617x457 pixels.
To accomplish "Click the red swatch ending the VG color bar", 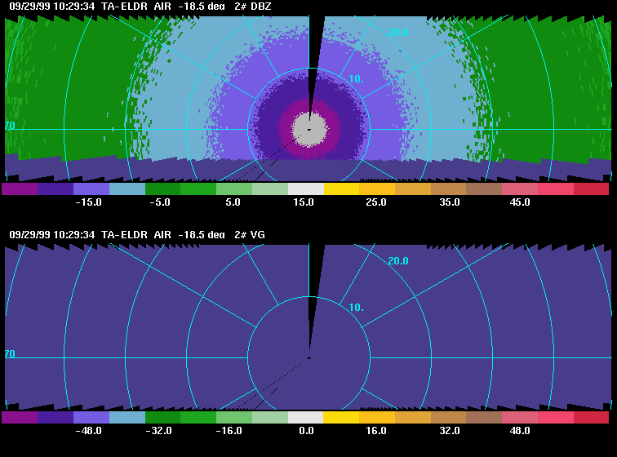I will (x=592, y=417).
